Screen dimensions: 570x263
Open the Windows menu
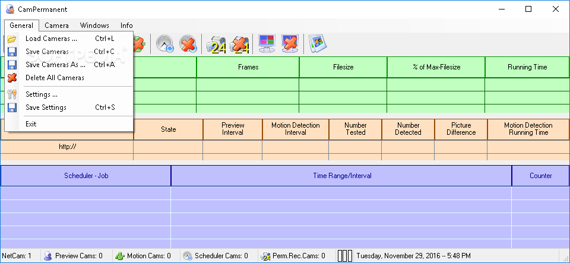tap(94, 26)
